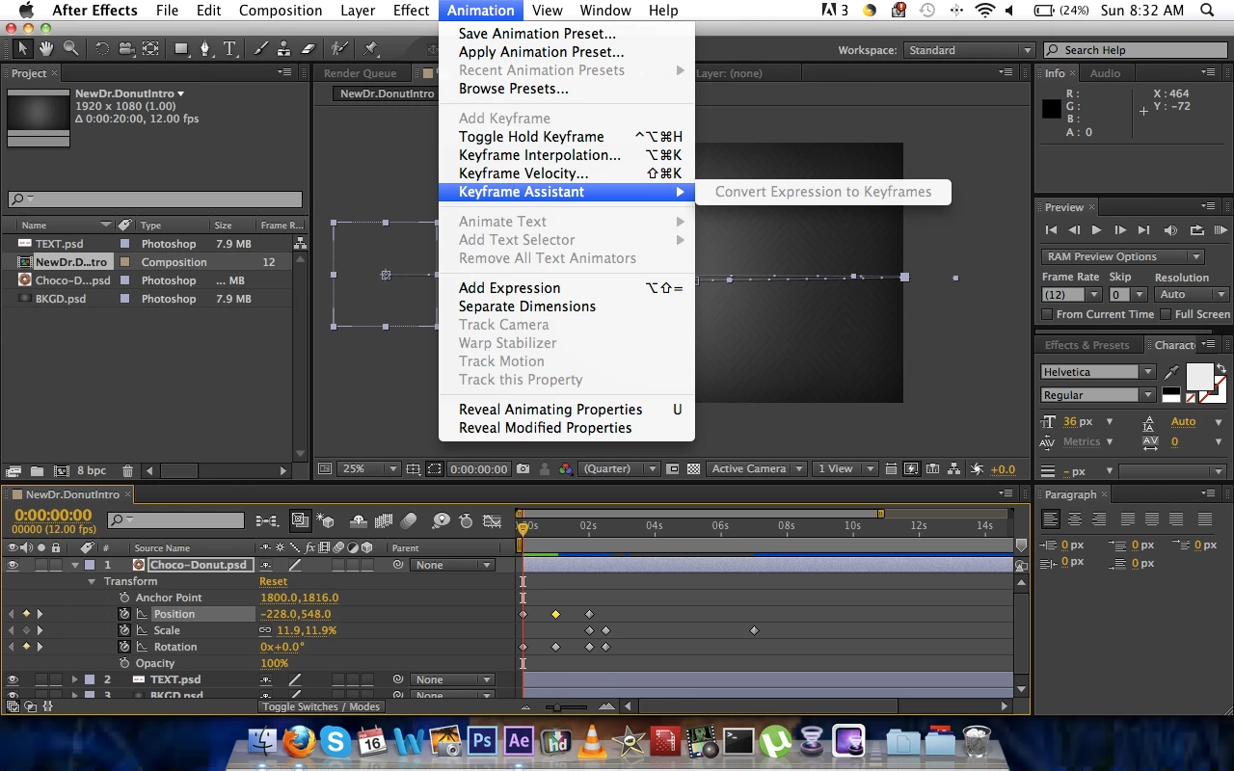Choose Convert Expression to Keyframes
The height and width of the screenshot is (771, 1234).
tap(823, 192)
